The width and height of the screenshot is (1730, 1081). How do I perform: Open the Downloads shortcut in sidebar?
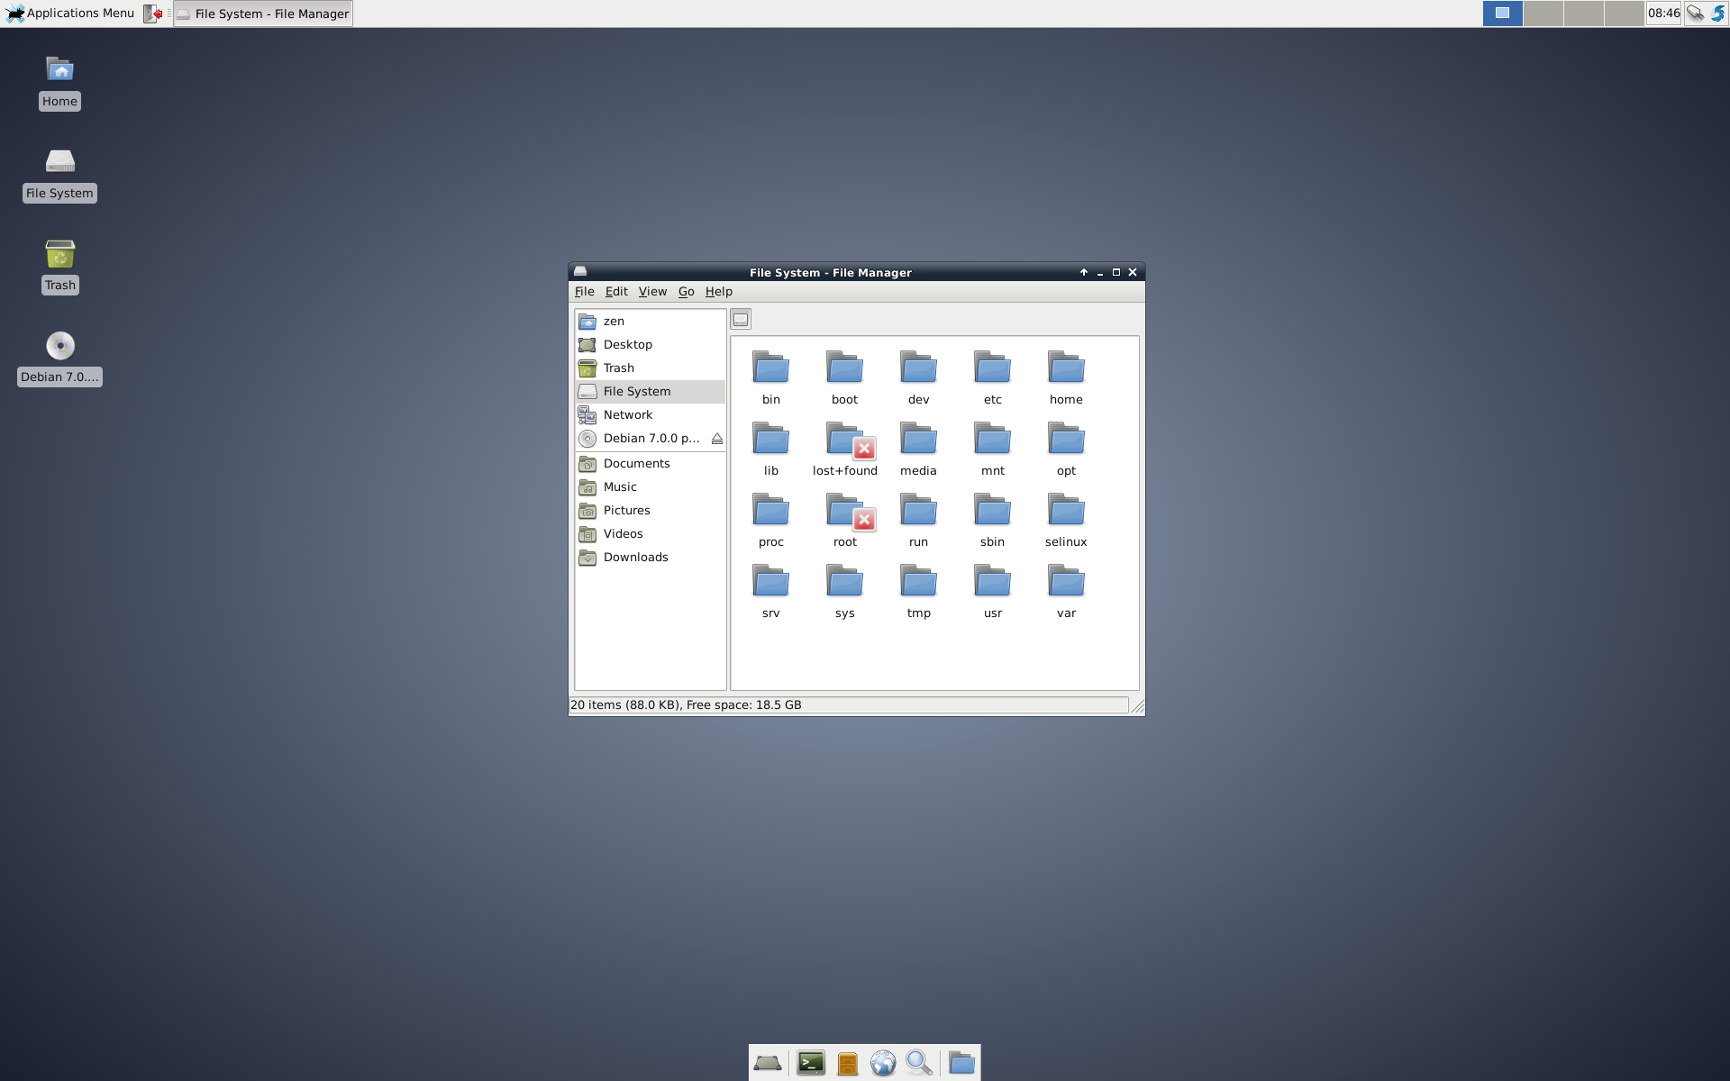click(x=635, y=557)
